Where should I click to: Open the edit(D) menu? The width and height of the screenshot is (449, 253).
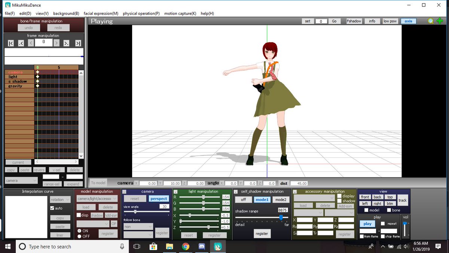[25, 13]
